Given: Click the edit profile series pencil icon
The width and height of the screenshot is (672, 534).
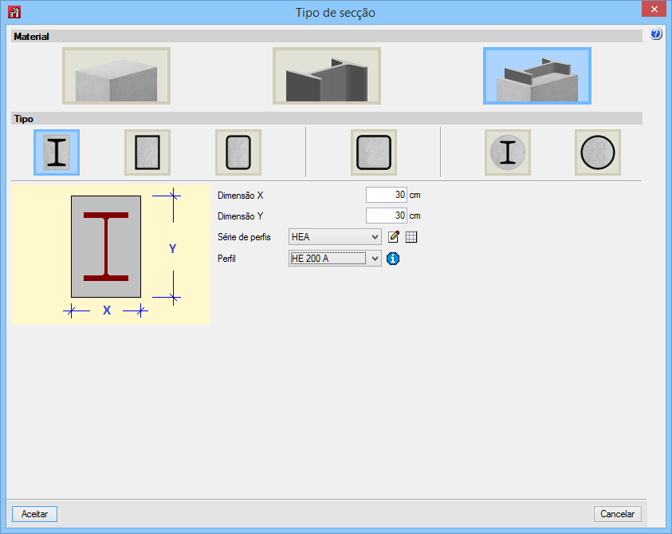Looking at the screenshot, I should point(394,237).
